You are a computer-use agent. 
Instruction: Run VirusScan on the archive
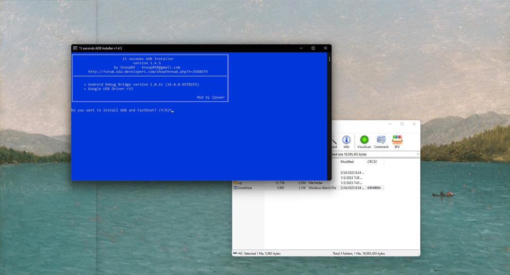point(364,142)
